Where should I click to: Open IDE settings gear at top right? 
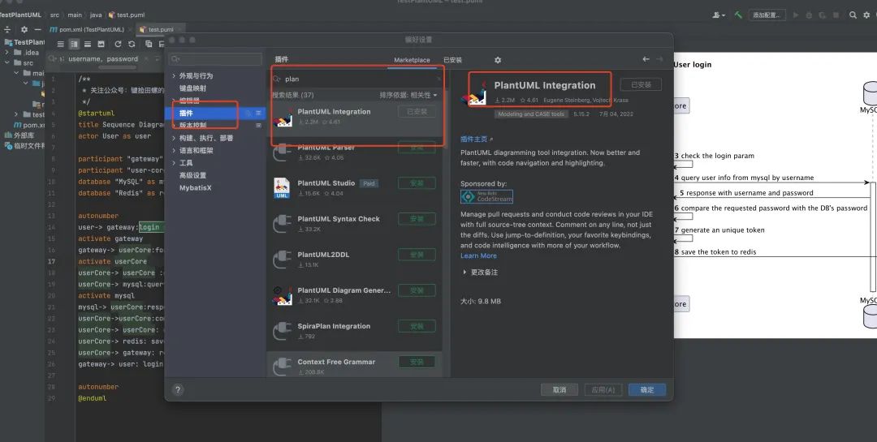coord(866,15)
